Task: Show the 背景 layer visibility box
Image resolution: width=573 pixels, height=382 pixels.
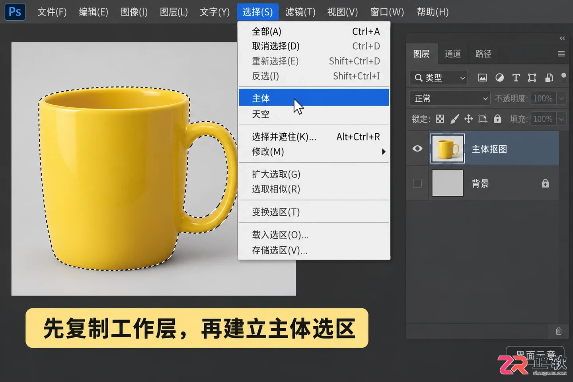Action: coord(417,183)
